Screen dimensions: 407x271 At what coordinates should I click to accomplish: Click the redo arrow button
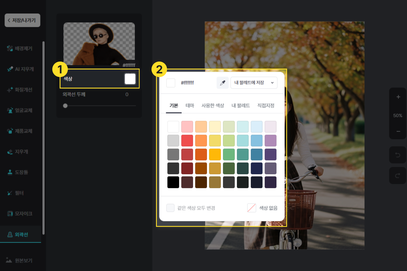[x=397, y=176]
